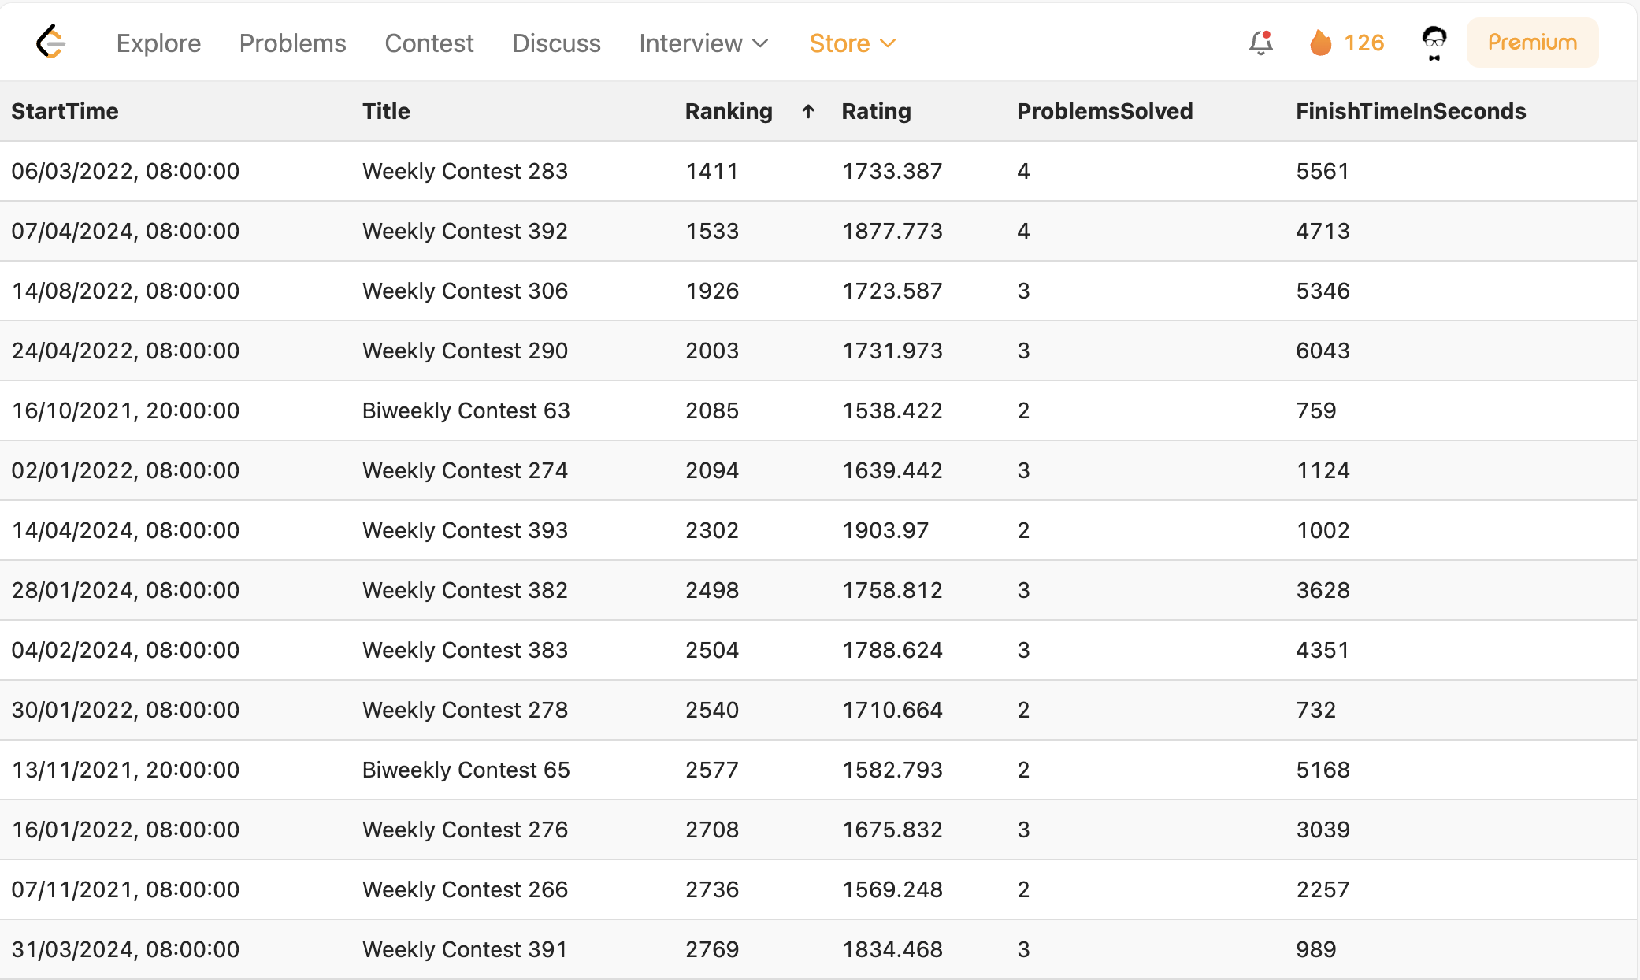Select the Weekly Contest 383 title cell

click(x=465, y=650)
